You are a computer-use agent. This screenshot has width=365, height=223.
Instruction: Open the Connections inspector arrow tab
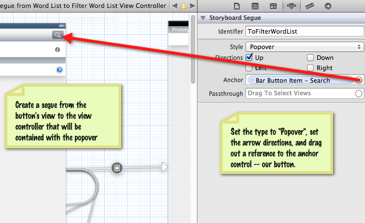coord(328,6)
